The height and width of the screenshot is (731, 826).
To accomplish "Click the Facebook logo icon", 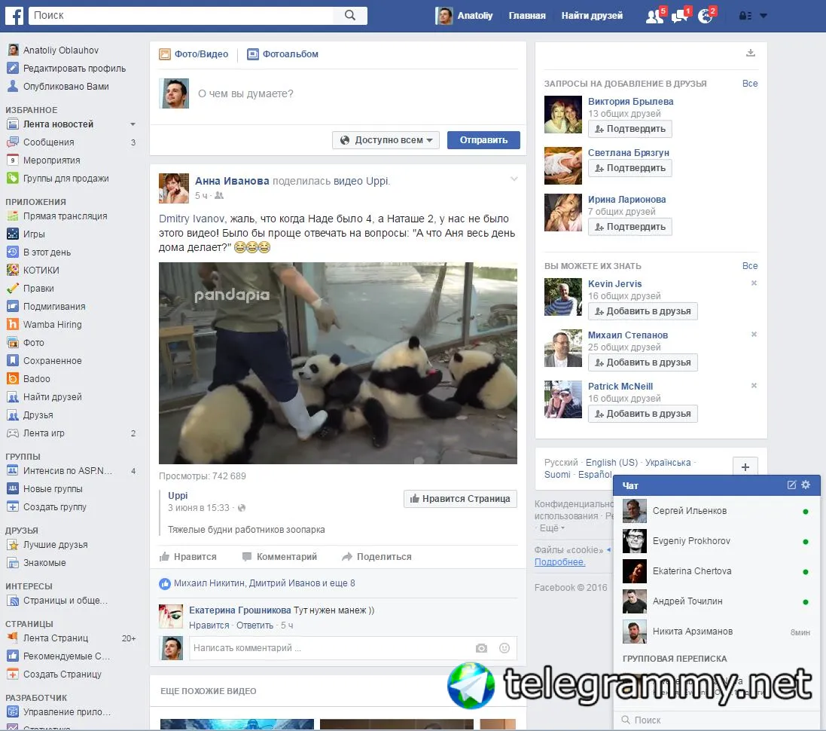I will [14, 15].
